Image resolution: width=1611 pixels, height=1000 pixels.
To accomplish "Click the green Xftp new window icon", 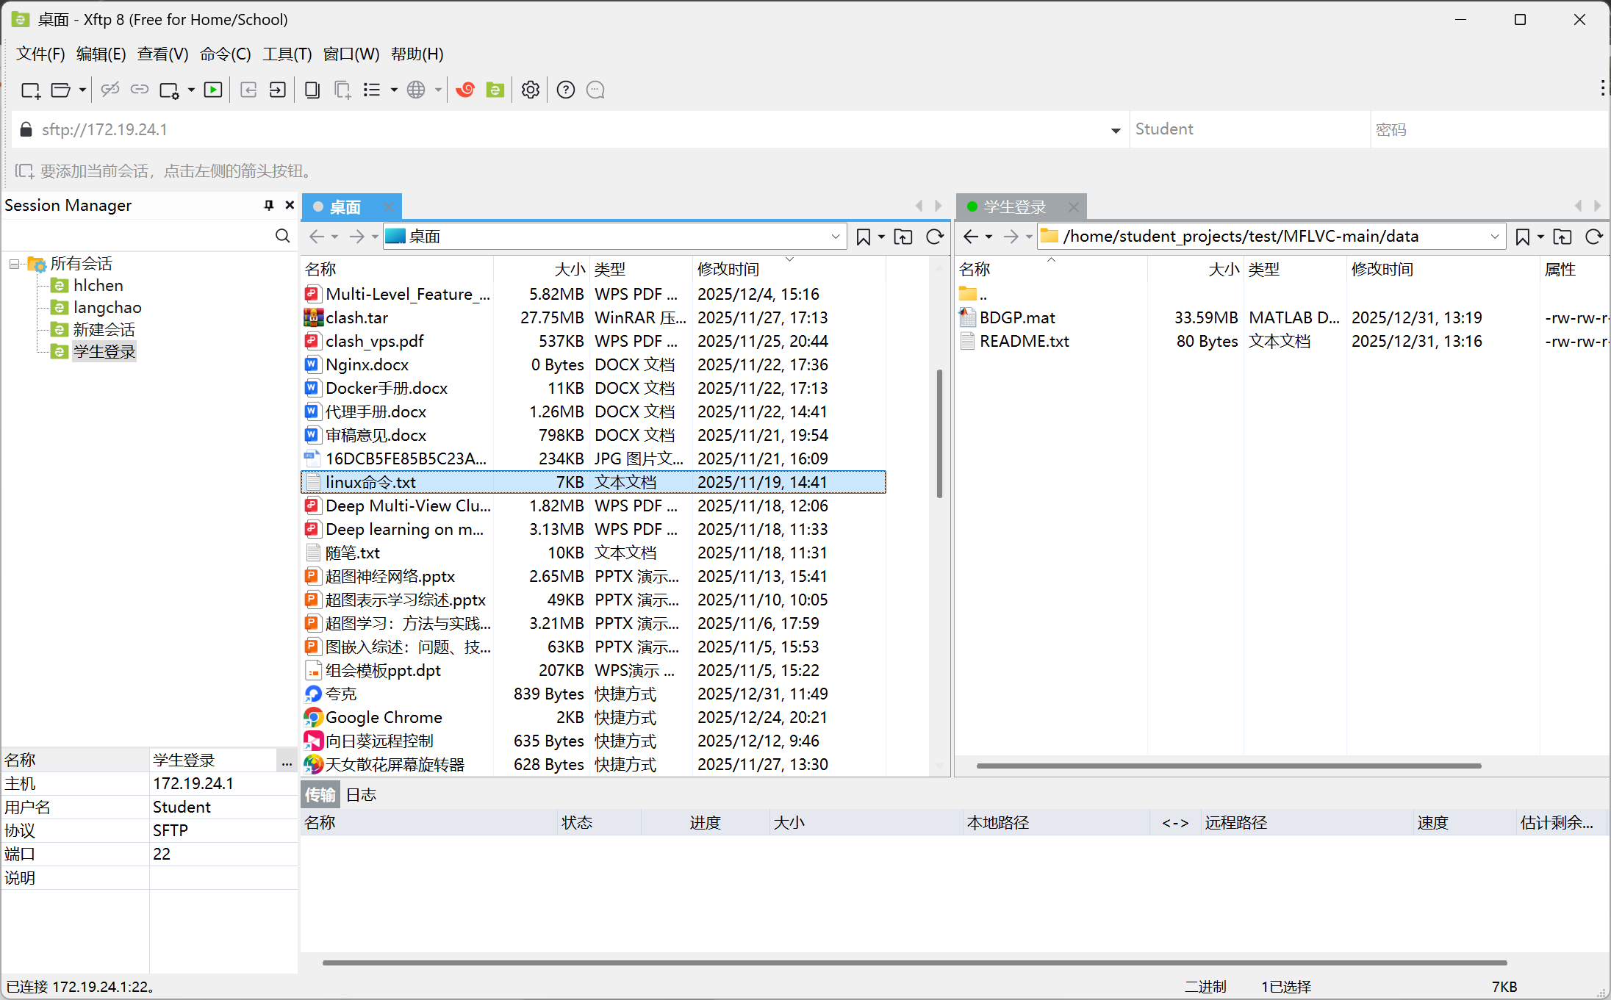I will click(x=495, y=90).
